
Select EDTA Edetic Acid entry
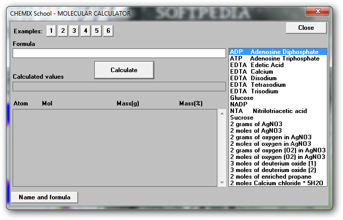coord(278,65)
